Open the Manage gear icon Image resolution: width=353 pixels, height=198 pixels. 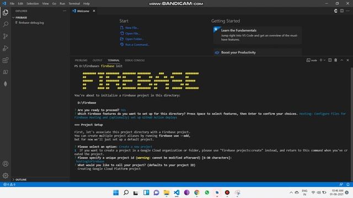click(6, 175)
